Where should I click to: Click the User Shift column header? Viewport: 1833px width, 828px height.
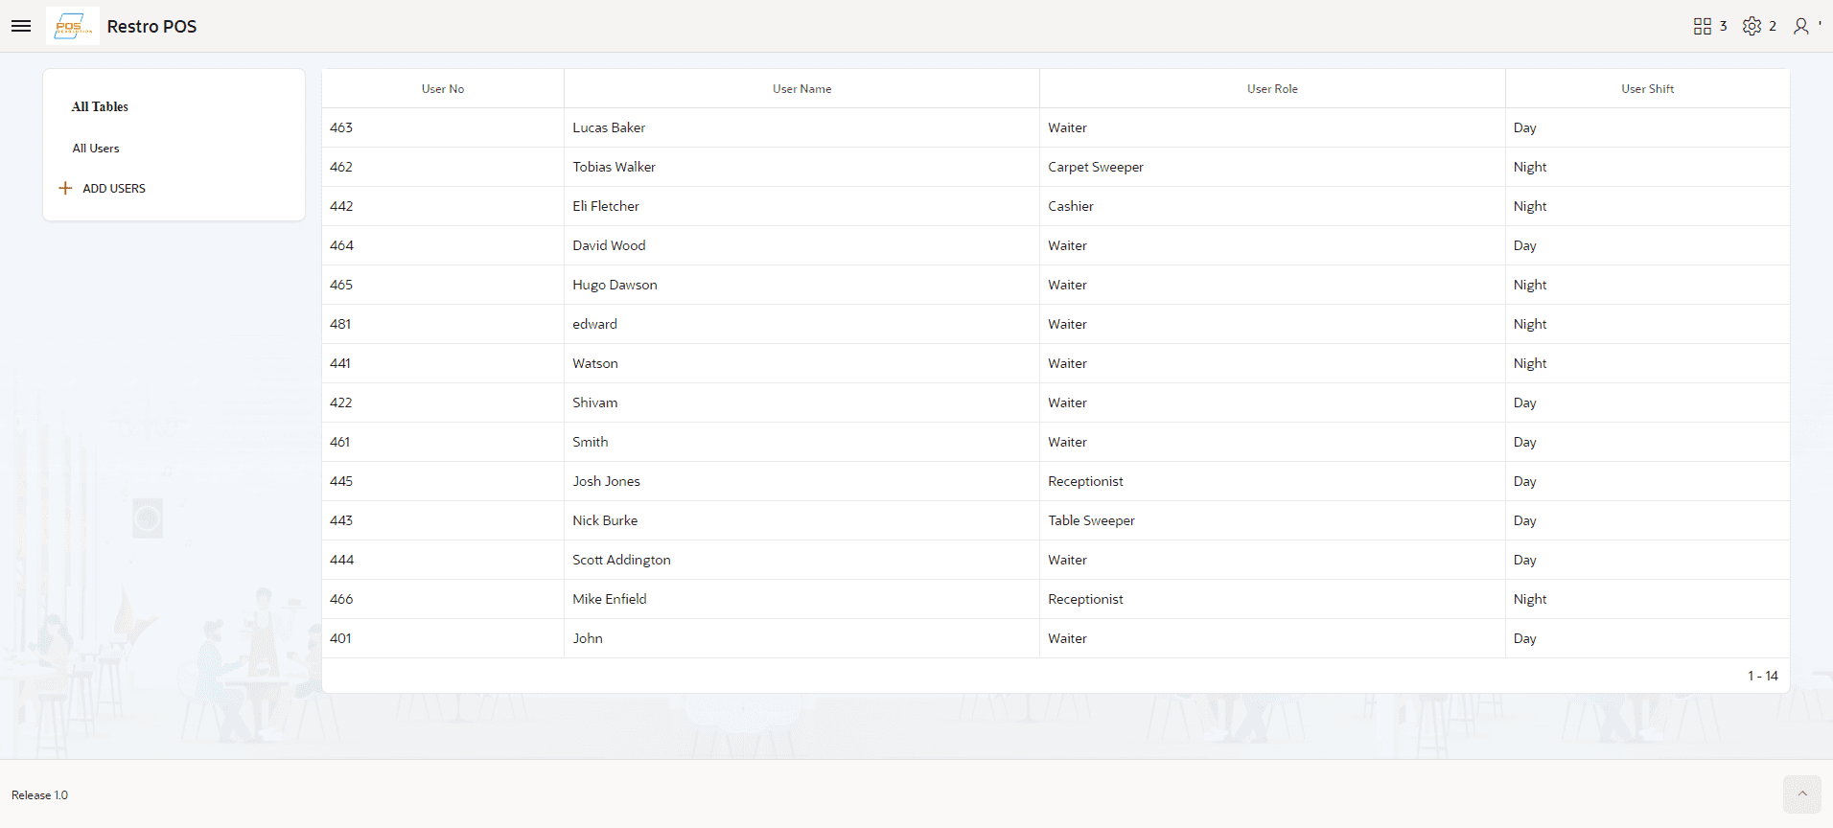point(1646,89)
